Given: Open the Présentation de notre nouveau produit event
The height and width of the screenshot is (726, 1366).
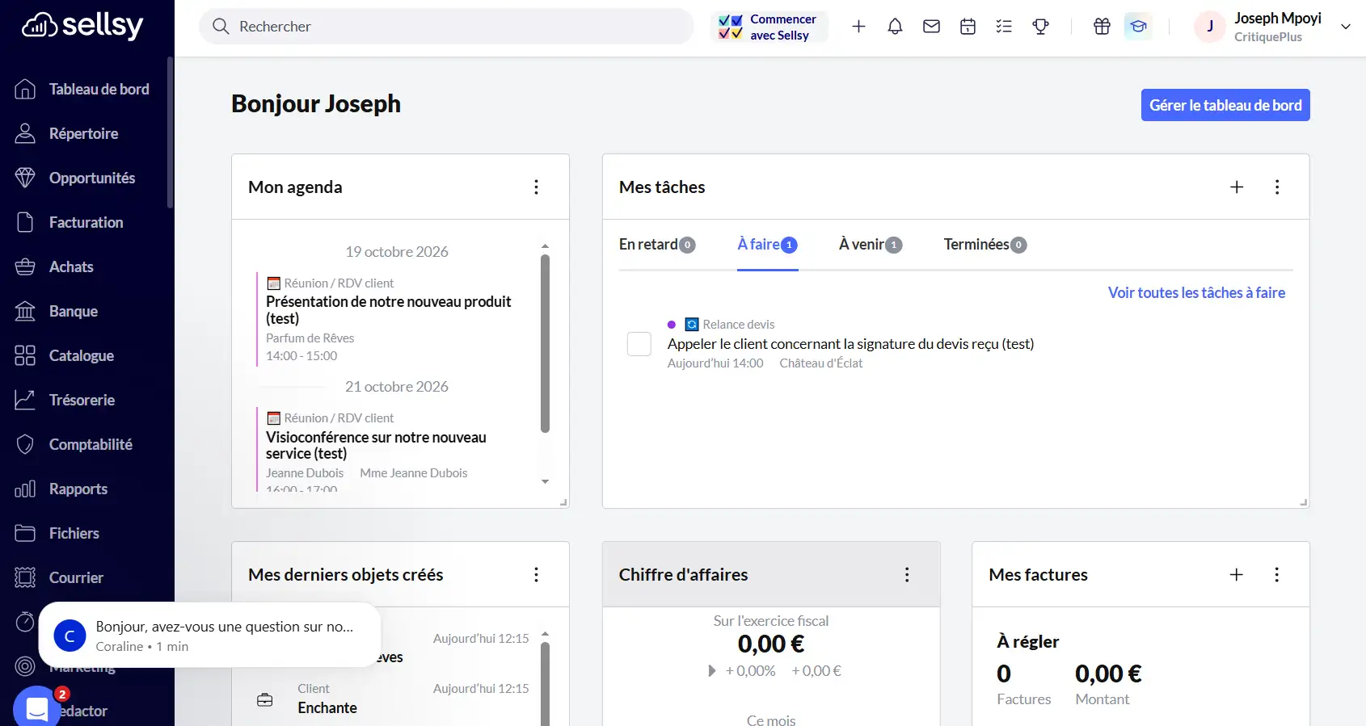Looking at the screenshot, I should click(389, 310).
